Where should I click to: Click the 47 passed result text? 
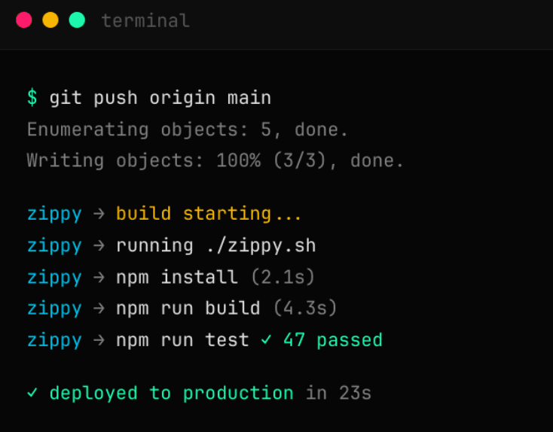pyautogui.click(x=332, y=340)
